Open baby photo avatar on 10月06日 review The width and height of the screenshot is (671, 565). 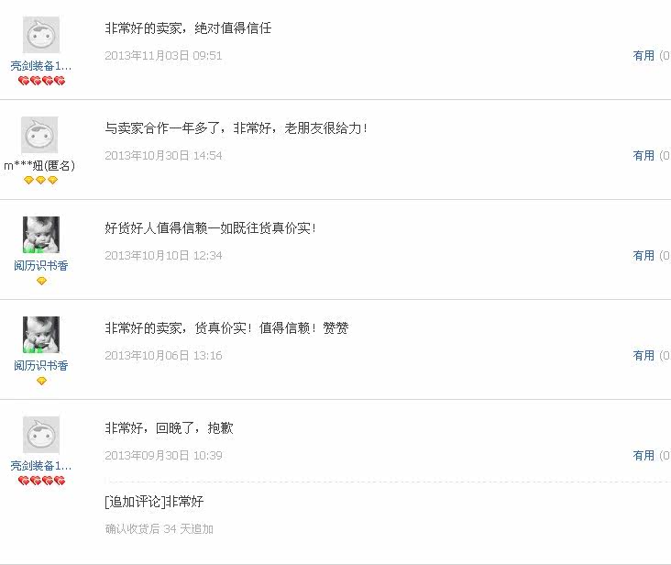coord(40,335)
